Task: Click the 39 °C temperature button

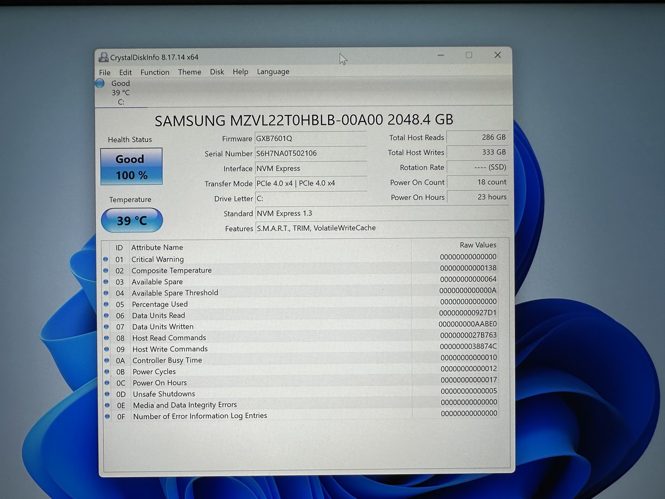Action: tap(132, 220)
